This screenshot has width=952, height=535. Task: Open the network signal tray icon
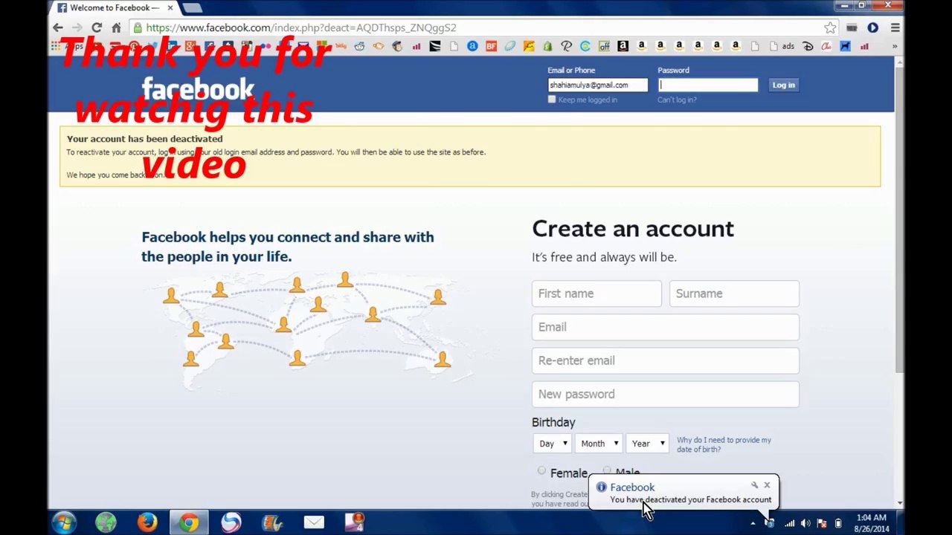click(789, 523)
